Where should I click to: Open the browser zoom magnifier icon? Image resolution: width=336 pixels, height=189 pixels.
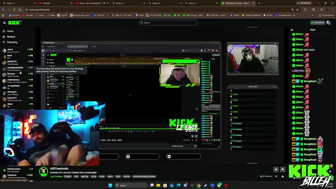[292, 10]
